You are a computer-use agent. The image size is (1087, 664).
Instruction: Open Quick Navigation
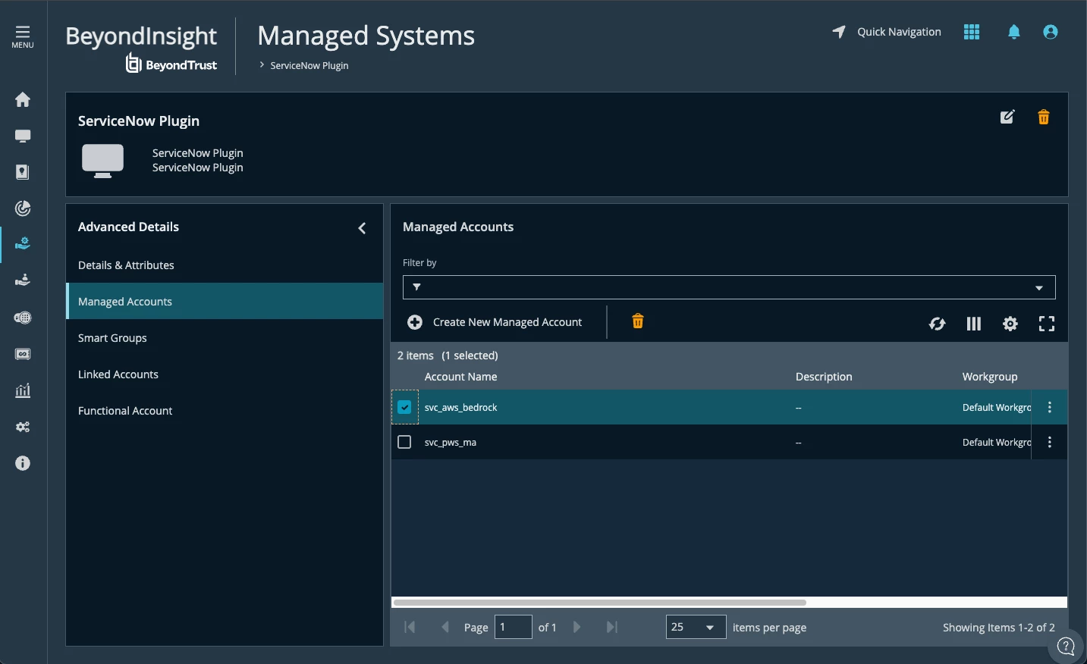(887, 32)
